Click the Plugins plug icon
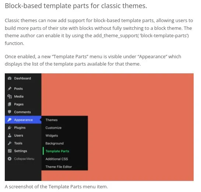Image resolution: width=201 pixels, height=192 pixels. (10, 128)
